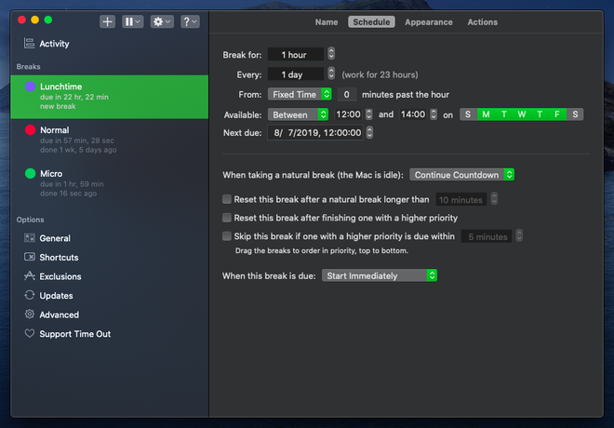Open the Fixed Time dropdown

click(x=300, y=94)
